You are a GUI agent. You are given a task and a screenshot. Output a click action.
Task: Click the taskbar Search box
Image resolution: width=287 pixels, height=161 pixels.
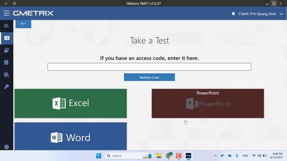pos(129,156)
